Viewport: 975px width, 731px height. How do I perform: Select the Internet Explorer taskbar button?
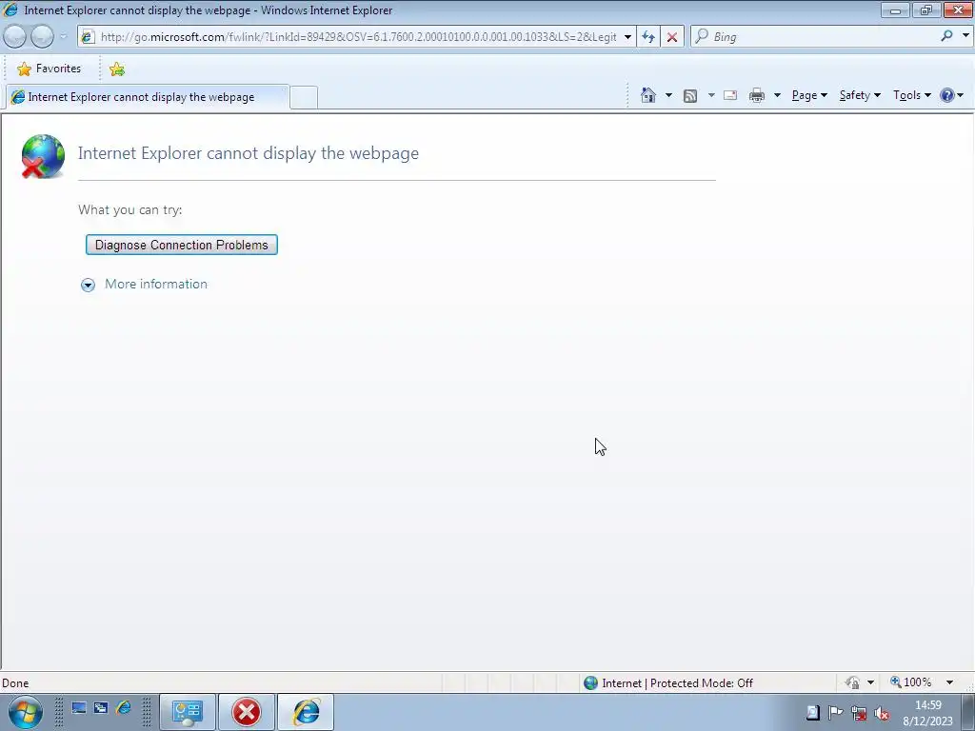coord(306,712)
